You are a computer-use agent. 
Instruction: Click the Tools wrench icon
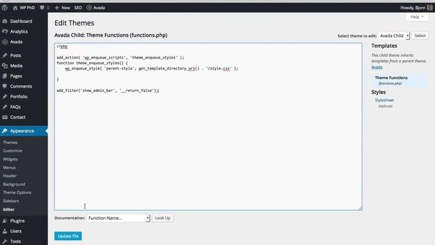click(5, 242)
